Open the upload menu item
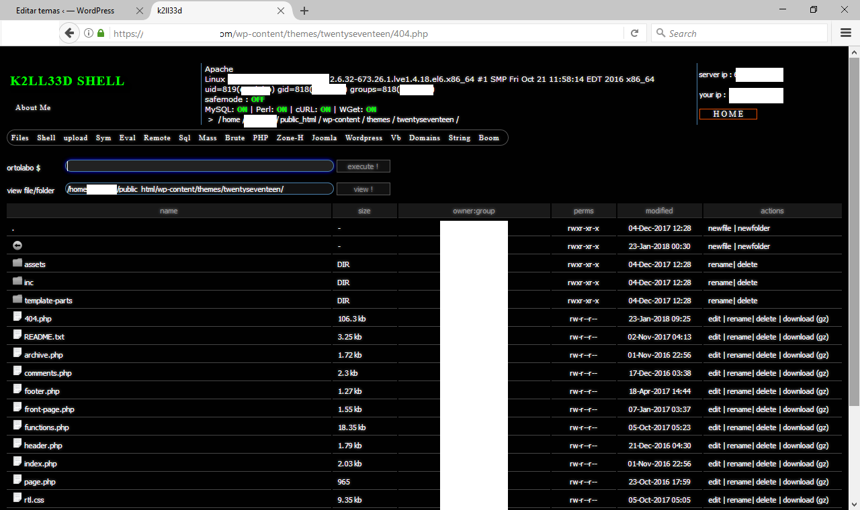The width and height of the screenshot is (860, 510). (x=76, y=138)
